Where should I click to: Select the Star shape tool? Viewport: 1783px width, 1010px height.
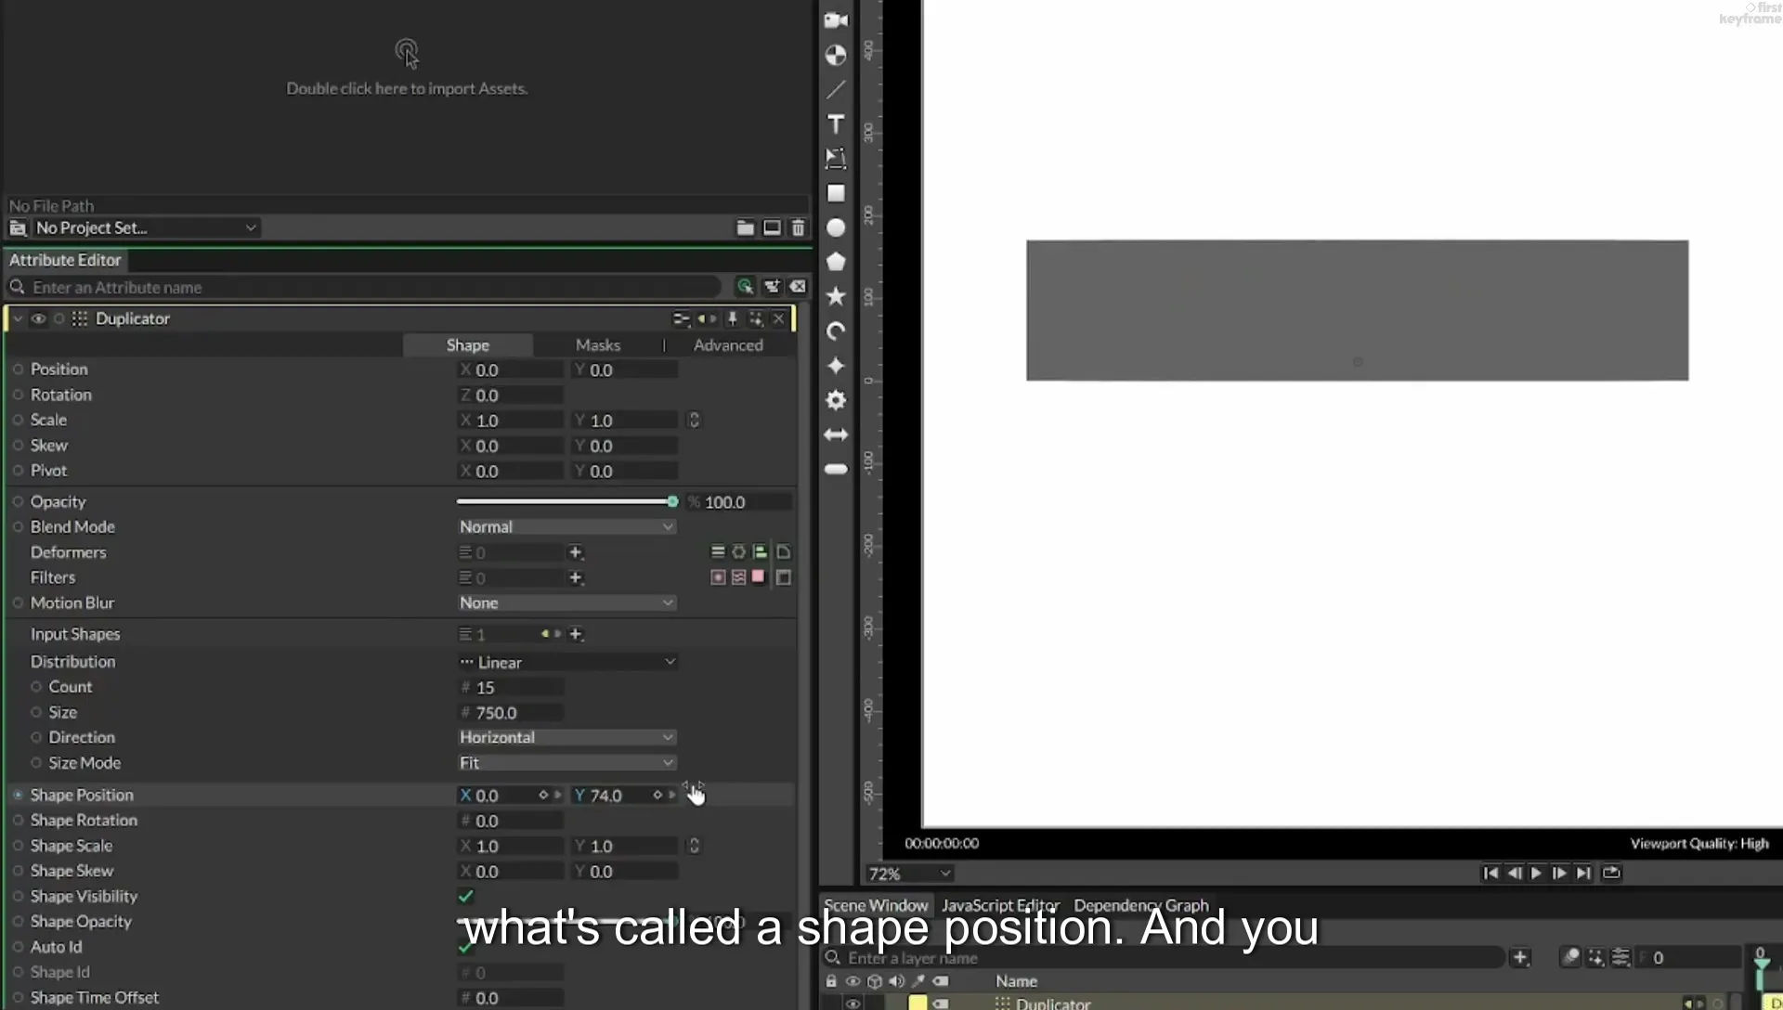coord(836,296)
